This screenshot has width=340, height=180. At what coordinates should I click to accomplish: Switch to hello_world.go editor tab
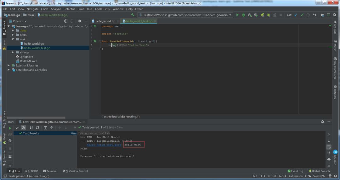tap(105, 21)
